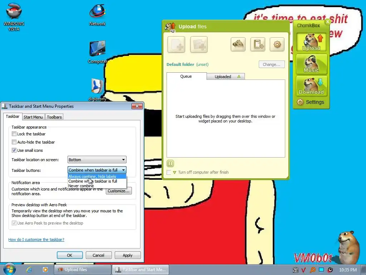Click the Upload hamster button in ChomikBox widget

311,42
